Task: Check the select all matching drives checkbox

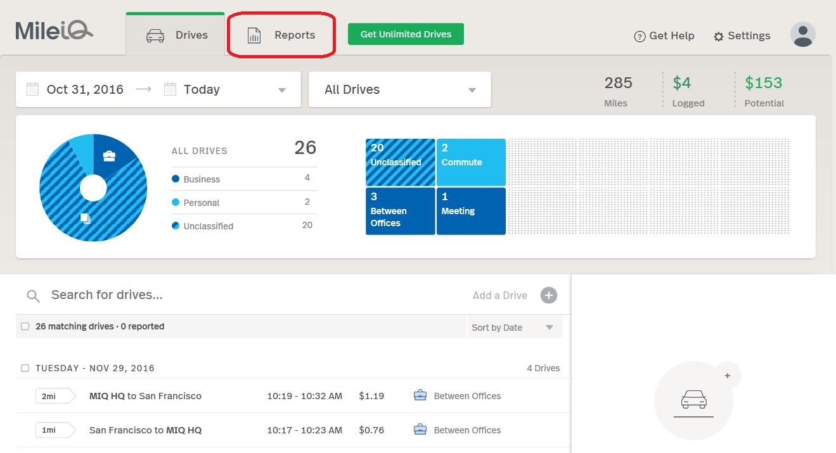Action: click(25, 326)
